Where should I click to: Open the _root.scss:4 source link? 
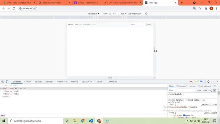(210, 113)
